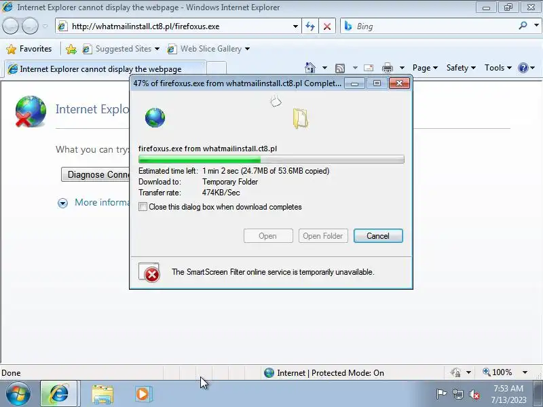Click the red Stop loading icon
543x407 pixels.
tap(327, 26)
